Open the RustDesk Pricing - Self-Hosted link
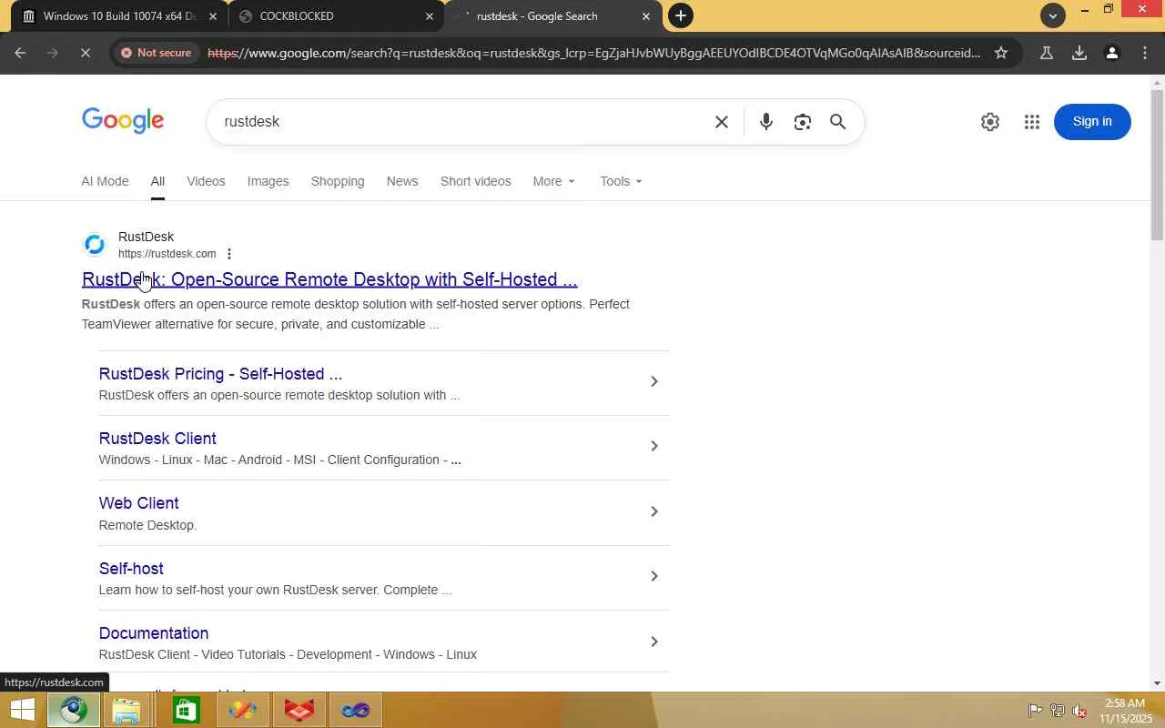1165x728 pixels. [x=220, y=374]
